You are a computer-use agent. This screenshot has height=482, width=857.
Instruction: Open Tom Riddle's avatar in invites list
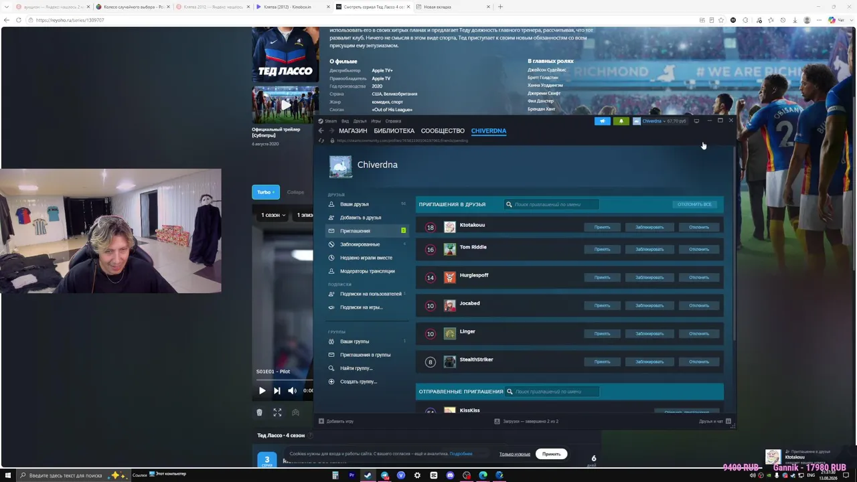tap(450, 250)
